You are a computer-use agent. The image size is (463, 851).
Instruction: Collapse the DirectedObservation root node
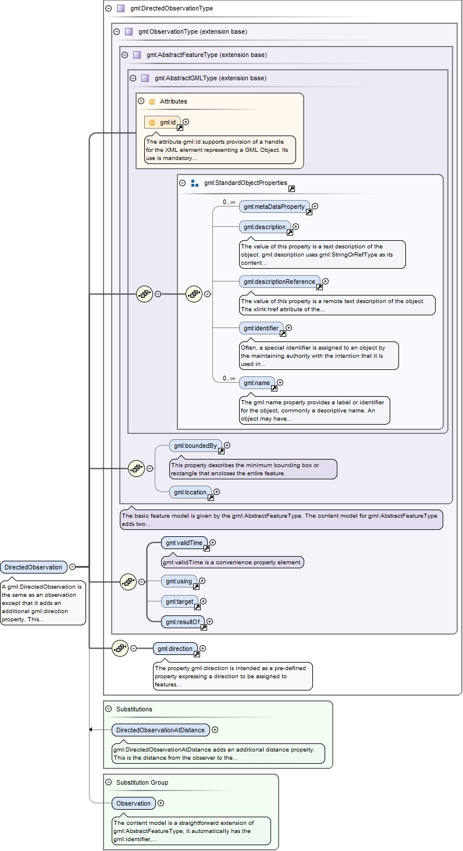click(72, 567)
